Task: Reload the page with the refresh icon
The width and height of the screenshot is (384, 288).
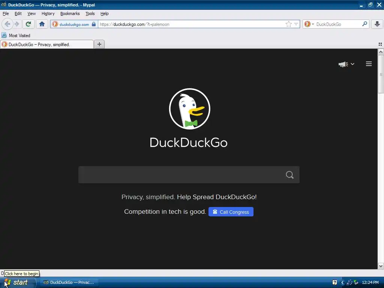Action: (x=28, y=24)
